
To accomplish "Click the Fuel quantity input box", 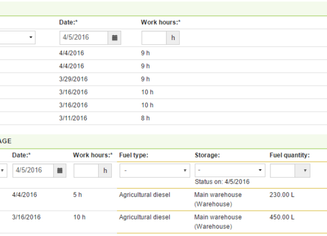I will coord(283,171).
